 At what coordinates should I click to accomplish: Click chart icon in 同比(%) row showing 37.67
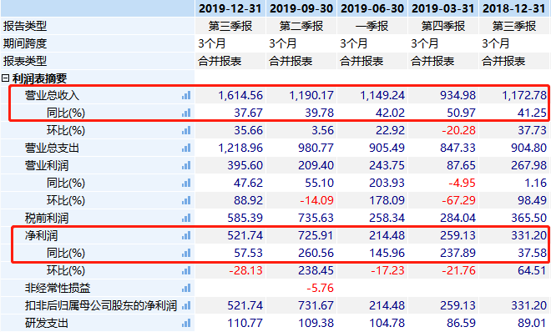[x=186, y=113]
